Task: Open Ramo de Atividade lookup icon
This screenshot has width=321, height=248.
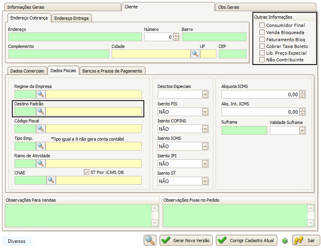Action: 41,164
